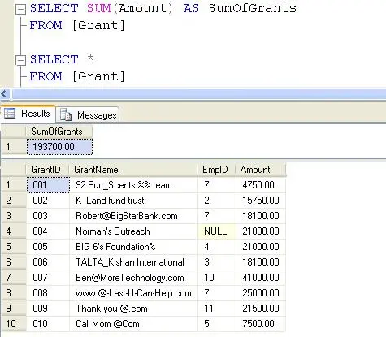Select the SumOfGrants column header
Viewport: 386px width, 337px height.
59,132
